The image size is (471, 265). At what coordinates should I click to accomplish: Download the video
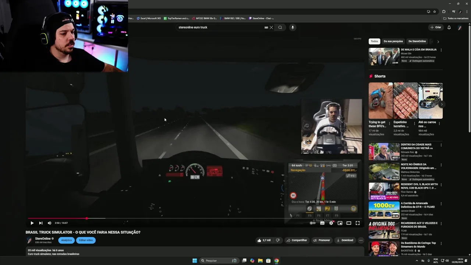[345, 240]
